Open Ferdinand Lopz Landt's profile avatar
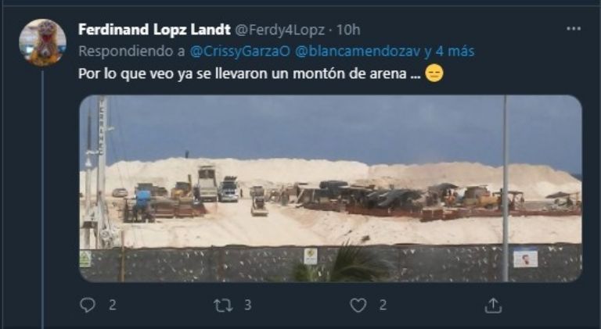Screen dimensions: 601x329 (x=42, y=42)
